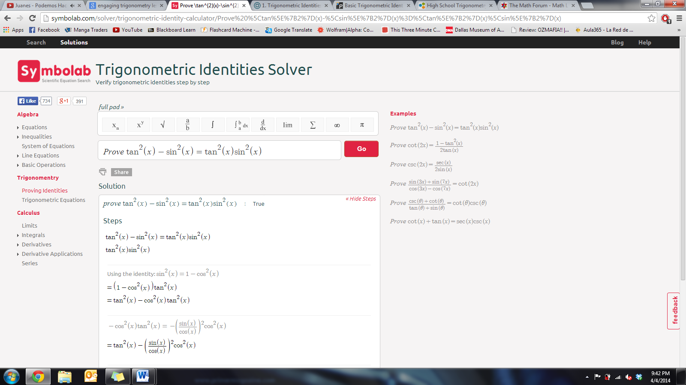Viewport: 686px width, 385px height.
Task: Open the Solutions menu item
Action: pos(74,42)
